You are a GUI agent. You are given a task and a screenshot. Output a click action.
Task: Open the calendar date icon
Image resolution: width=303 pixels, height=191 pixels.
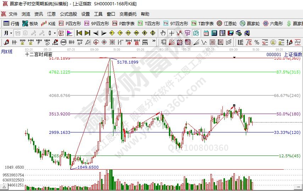click(x=206, y=33)
